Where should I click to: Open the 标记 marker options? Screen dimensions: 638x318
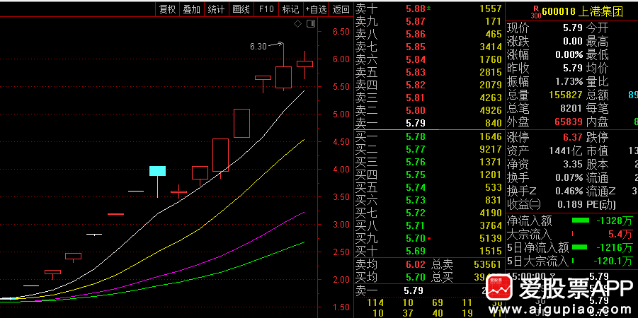(290, 9)
